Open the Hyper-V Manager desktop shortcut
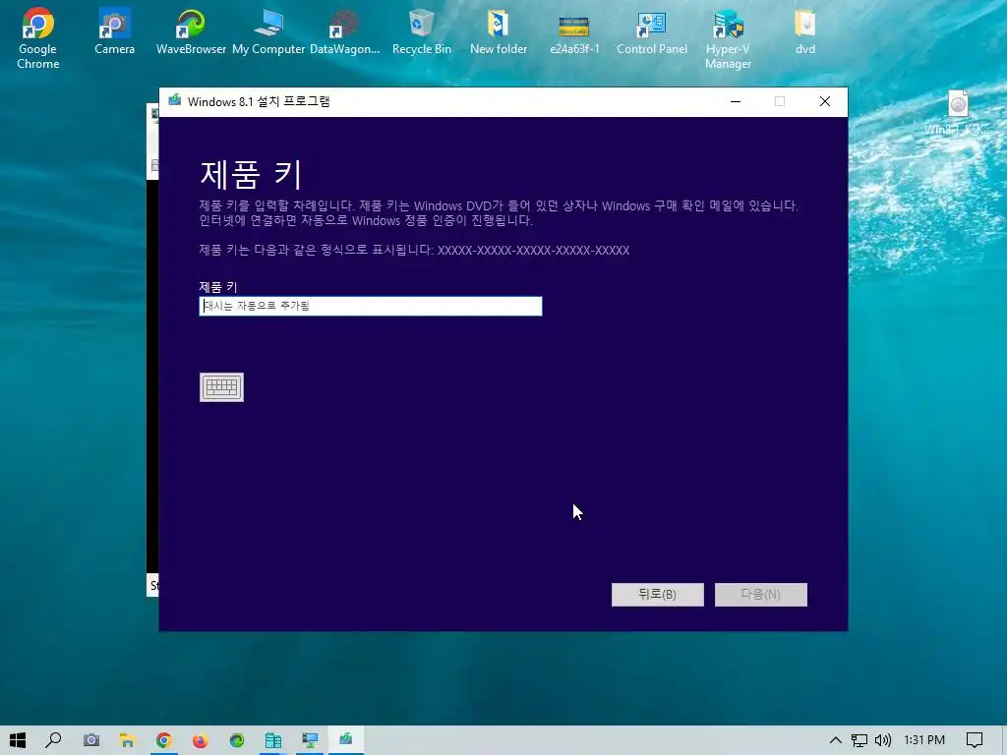1007x755 pixels. 729,38
